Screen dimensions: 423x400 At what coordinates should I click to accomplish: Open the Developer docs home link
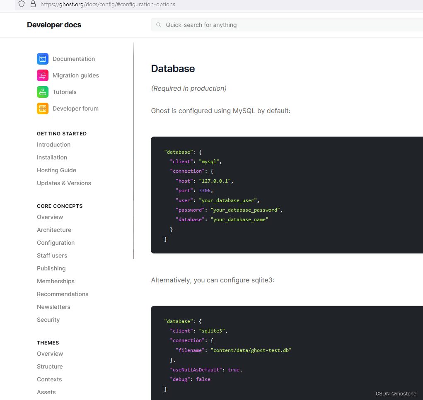pyautogui.click(x=54, y=25)
